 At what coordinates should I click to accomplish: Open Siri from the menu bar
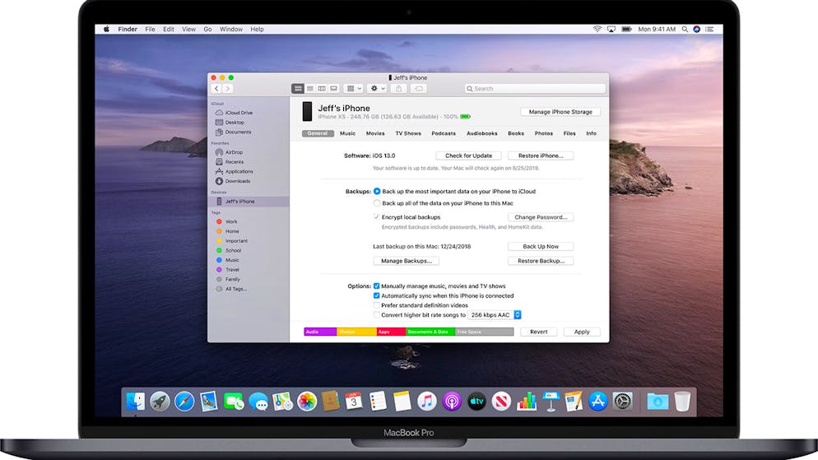[x=696, y=29]
